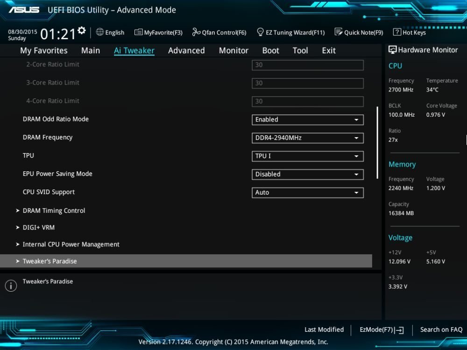
Task: Click the EzMode exit arrow icon
Action: (x=399, y=330)
